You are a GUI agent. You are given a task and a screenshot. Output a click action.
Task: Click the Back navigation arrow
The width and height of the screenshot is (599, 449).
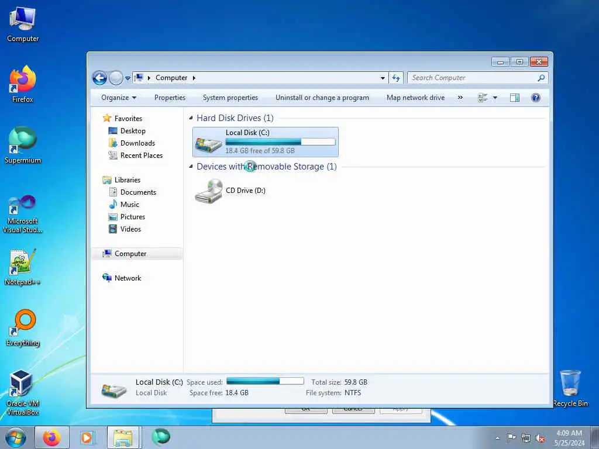(x=99, y=78)
